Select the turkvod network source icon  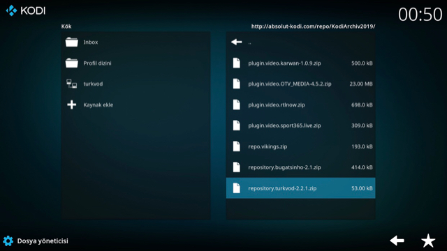[x=71, y=84]
